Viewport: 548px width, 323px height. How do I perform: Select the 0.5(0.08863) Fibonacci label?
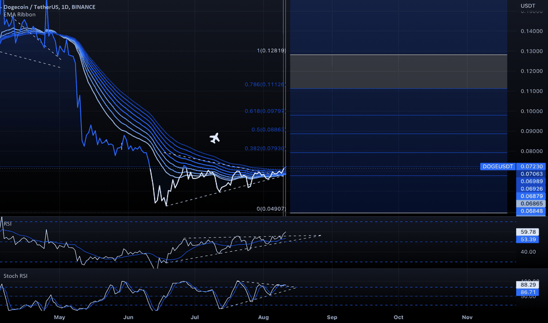pos(268,130)
